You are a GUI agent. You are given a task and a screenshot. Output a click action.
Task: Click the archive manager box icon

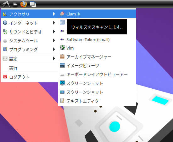62,56
